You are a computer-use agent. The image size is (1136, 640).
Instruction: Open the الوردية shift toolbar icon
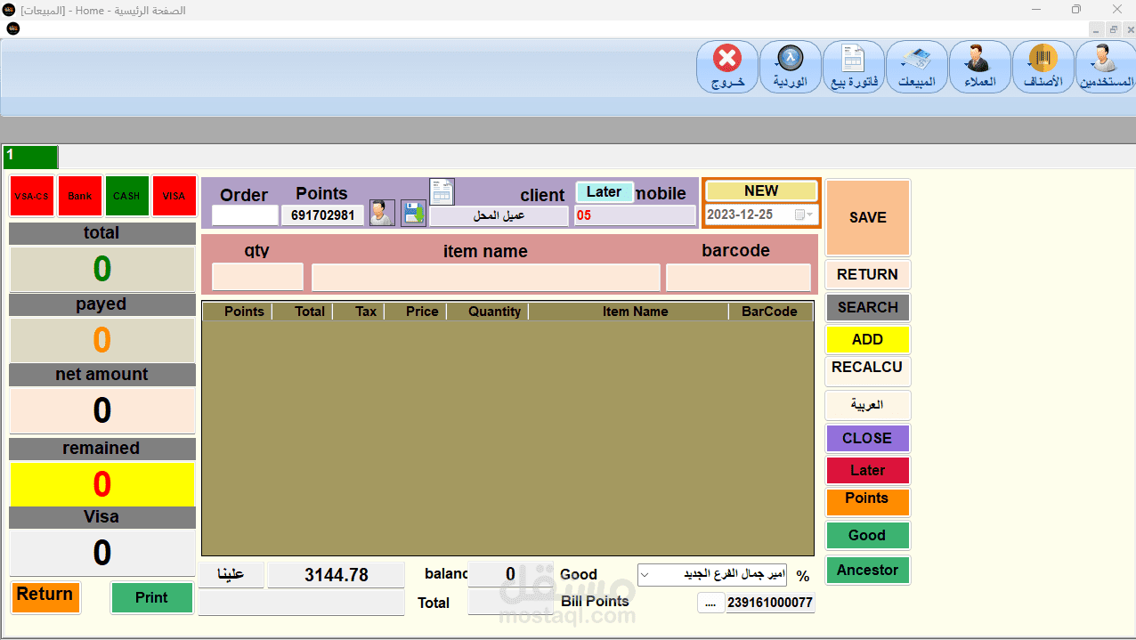790,67
